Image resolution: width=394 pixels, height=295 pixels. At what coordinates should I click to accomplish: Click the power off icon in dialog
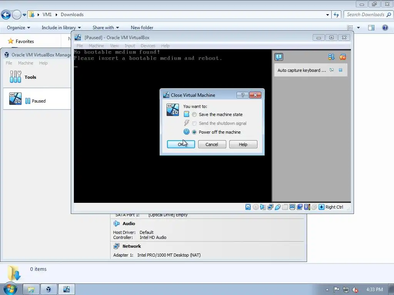[x=186, y=132]
